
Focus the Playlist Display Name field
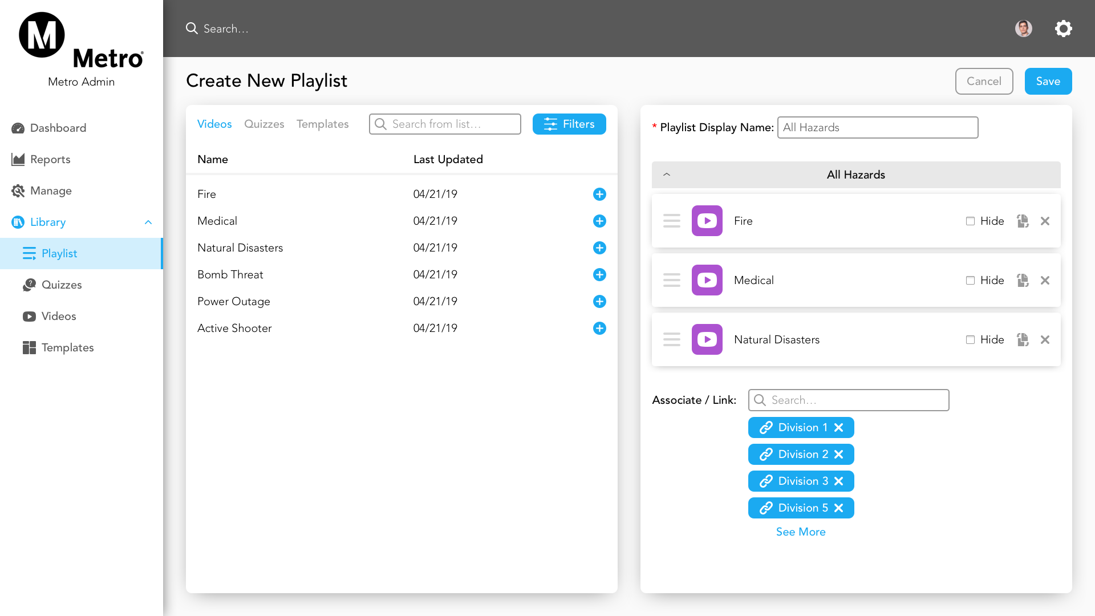pos(877,127)
